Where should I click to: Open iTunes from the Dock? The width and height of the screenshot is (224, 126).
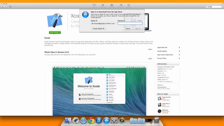pyautogui.click(x=99, y=120)
